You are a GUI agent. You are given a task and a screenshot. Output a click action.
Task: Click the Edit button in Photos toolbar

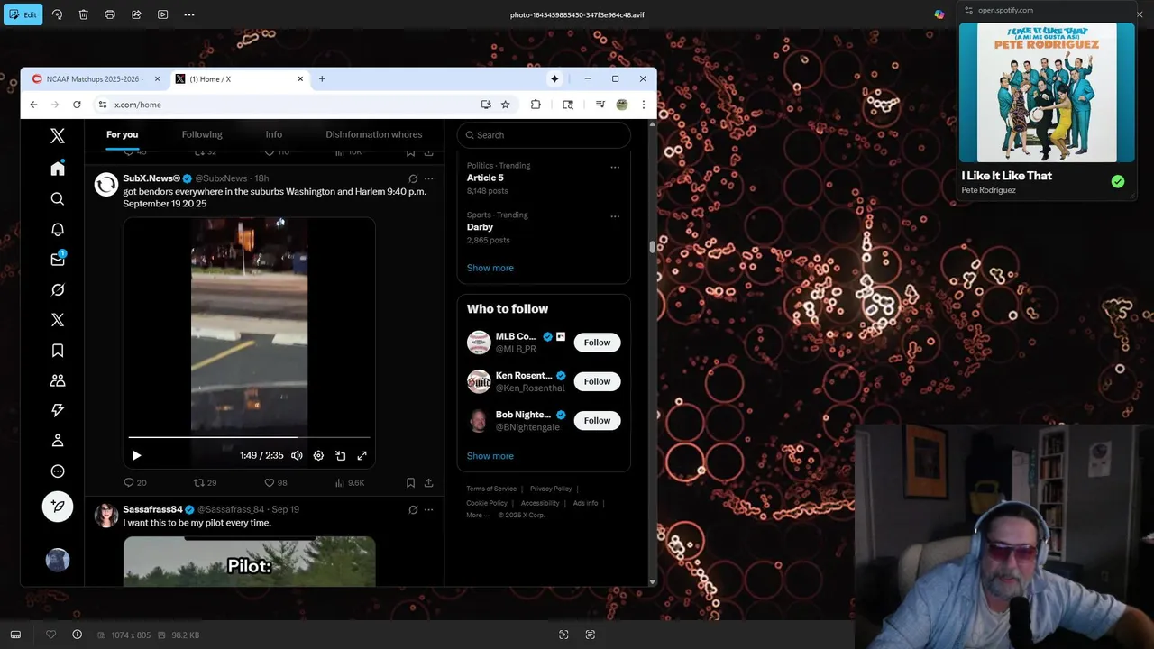[x=23, y=14]
